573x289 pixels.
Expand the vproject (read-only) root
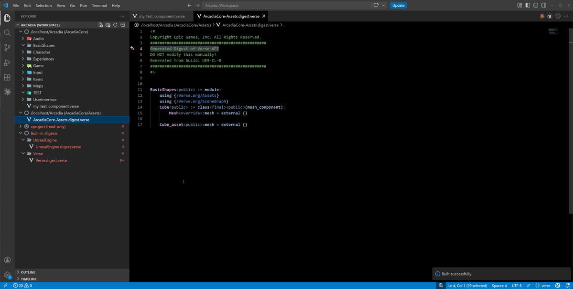21,126
